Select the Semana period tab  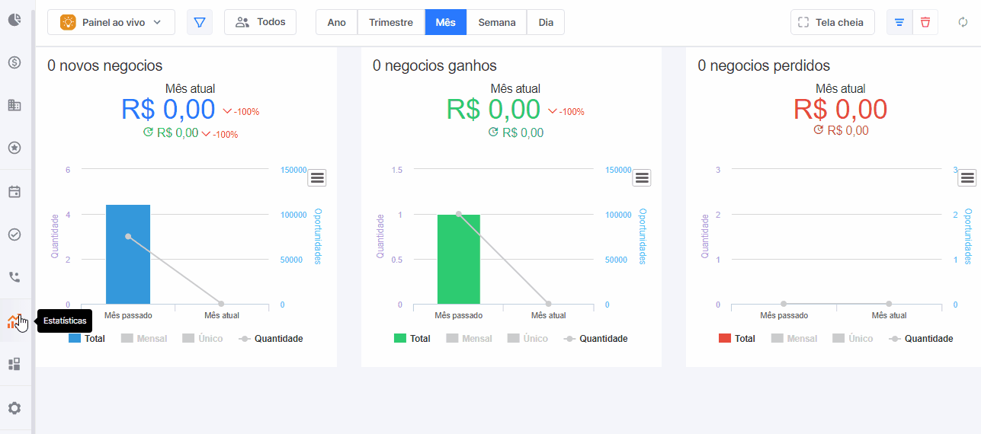(x=497, y=22)
